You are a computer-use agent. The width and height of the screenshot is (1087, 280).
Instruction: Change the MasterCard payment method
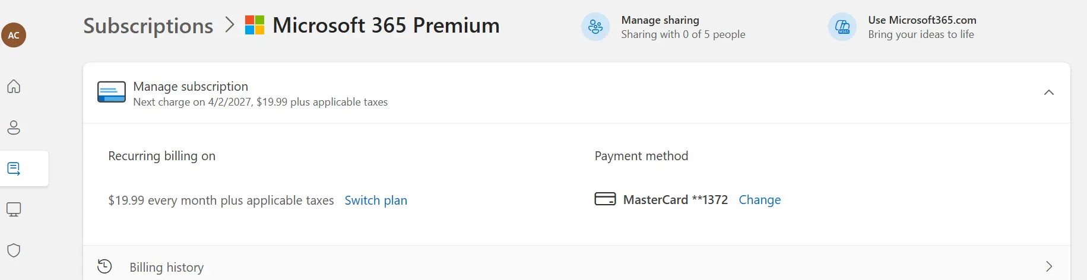pyautogui.click(x=759, y=200)
